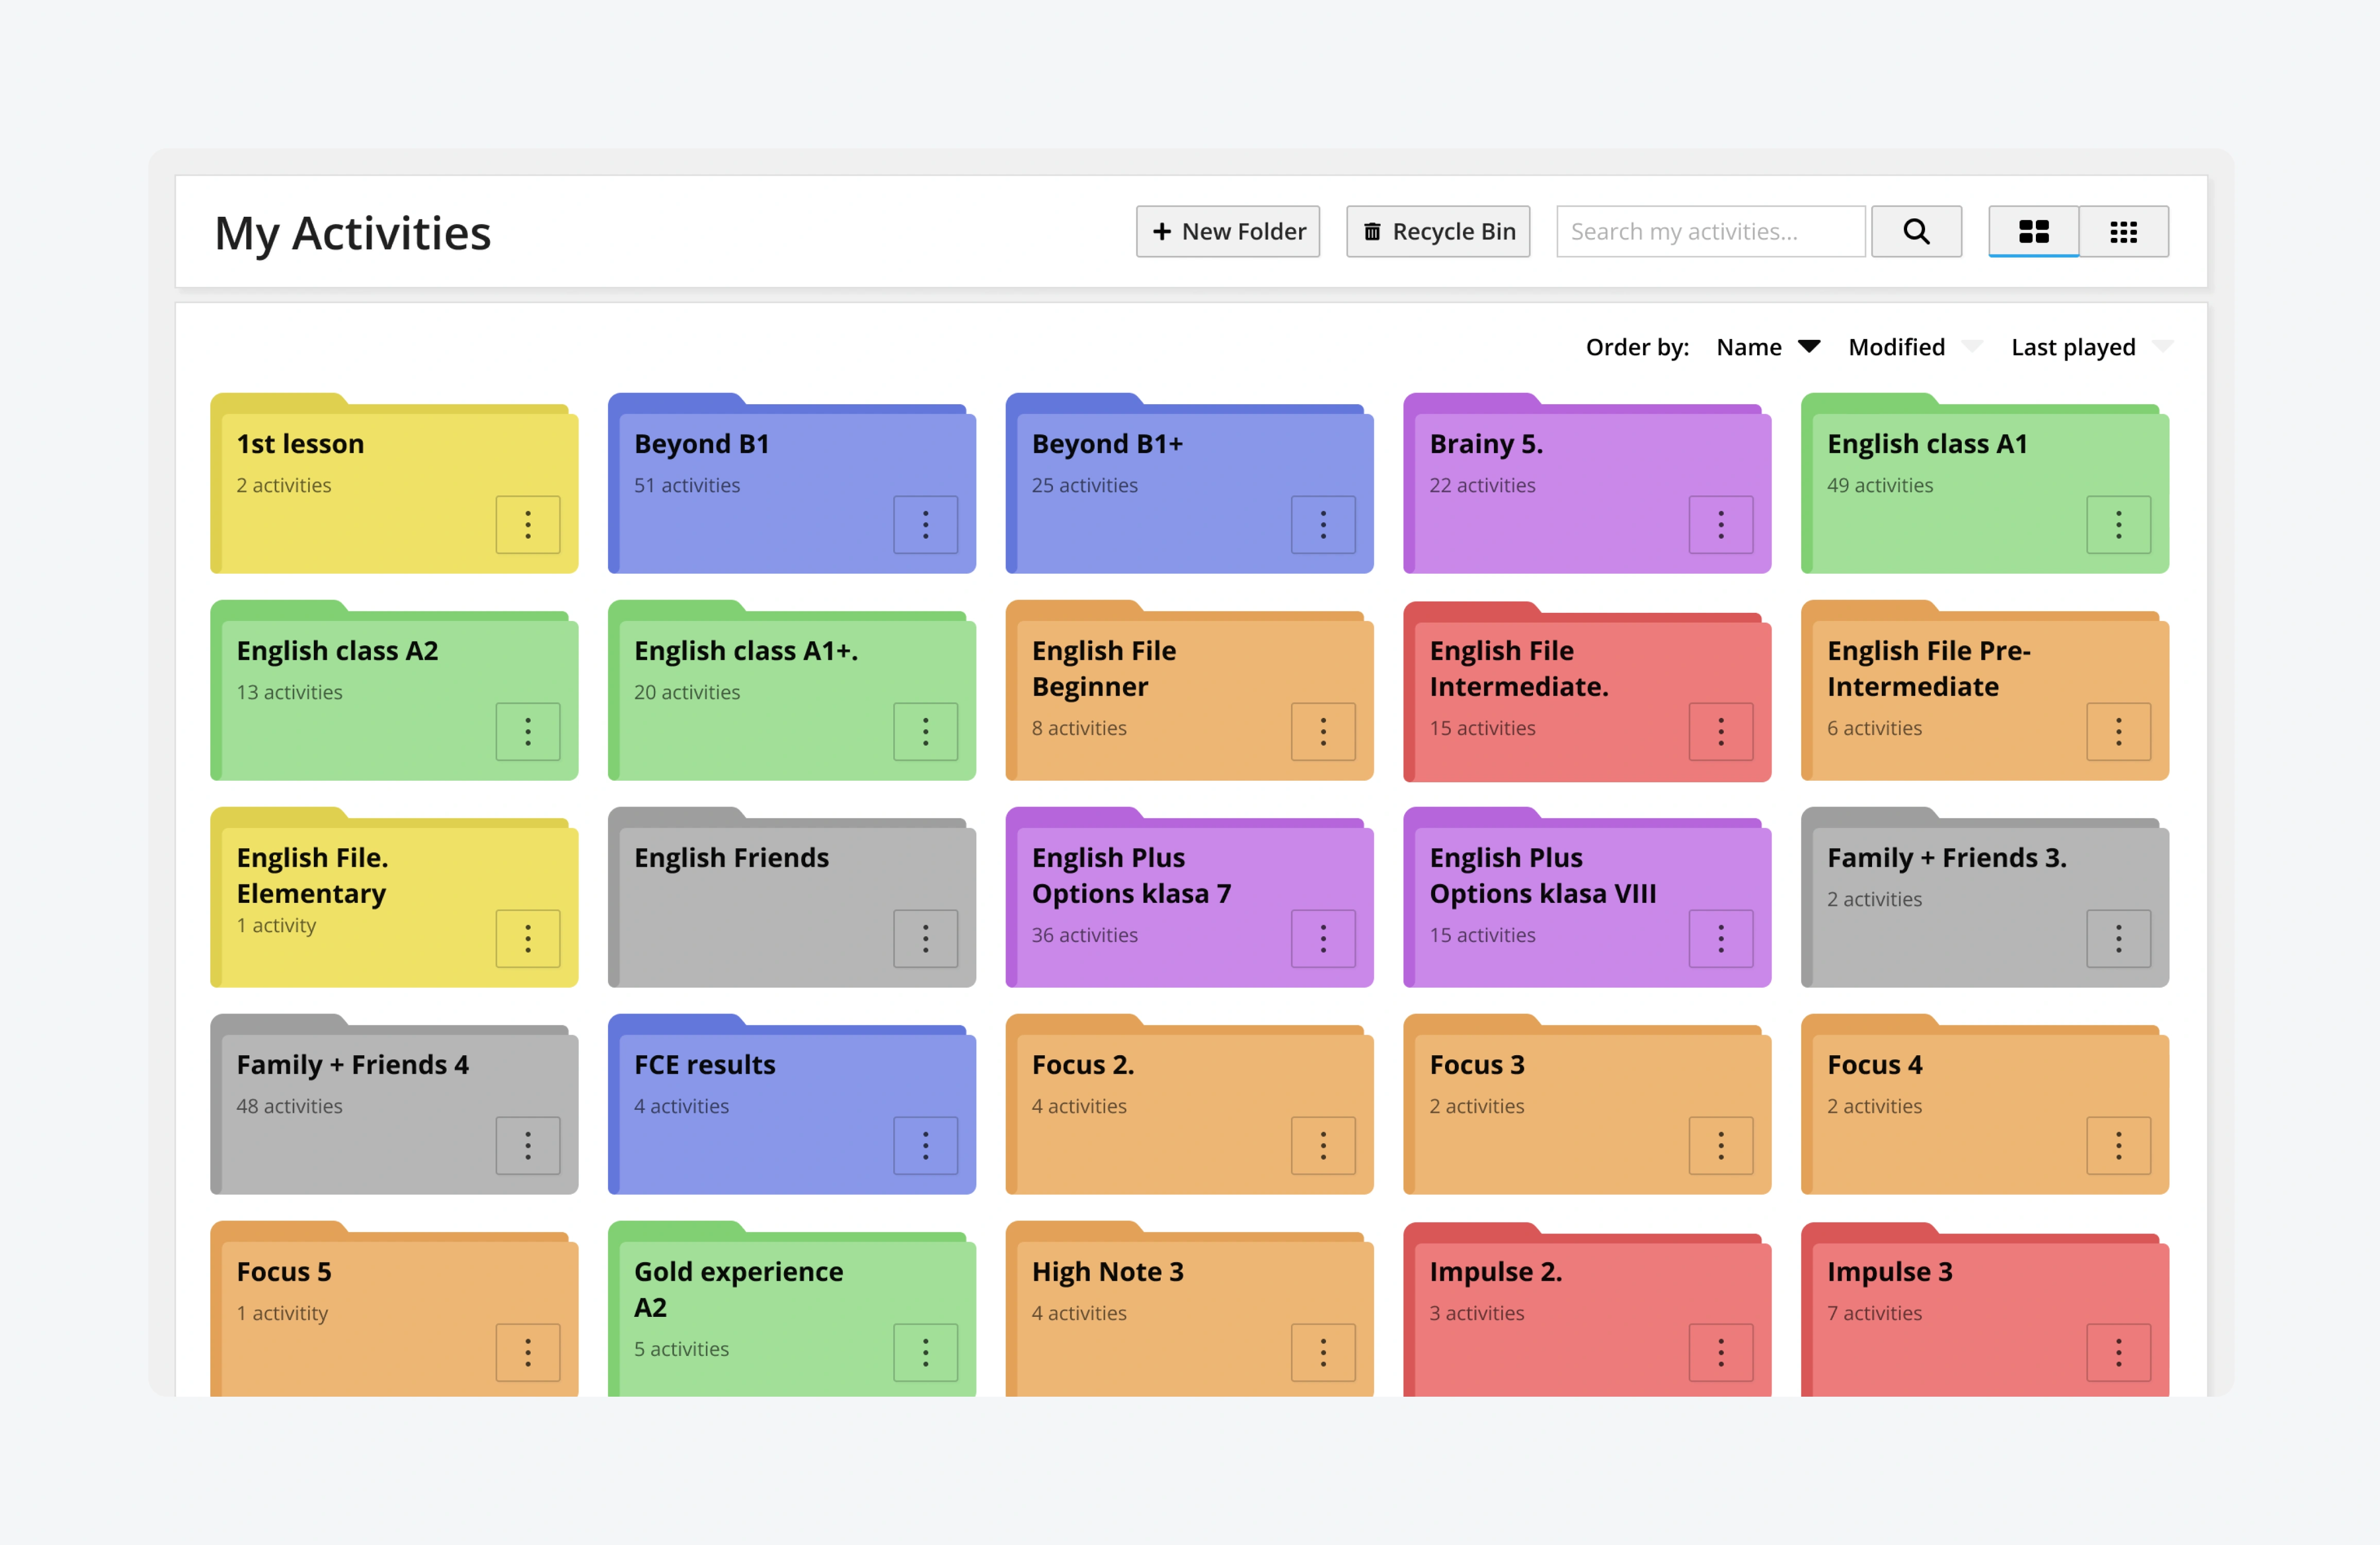The height and width of the screenshot is (1545, 2380).
Task: Open the Focus 2. folder
Action: 1189,1105
